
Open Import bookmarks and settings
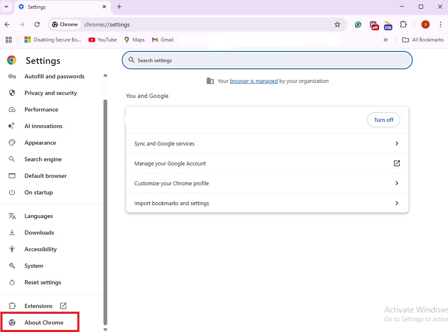click(x=267, y=203)
